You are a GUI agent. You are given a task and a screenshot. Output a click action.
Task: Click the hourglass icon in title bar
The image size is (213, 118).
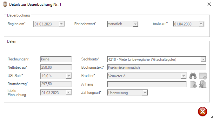pyautogui.click(x=5, y=4)
